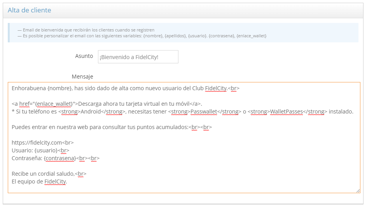Click the word WalletPasses in the message
The height and width of the screenshot is (206, 367).
pyautogui.click(x=286, y=112)
